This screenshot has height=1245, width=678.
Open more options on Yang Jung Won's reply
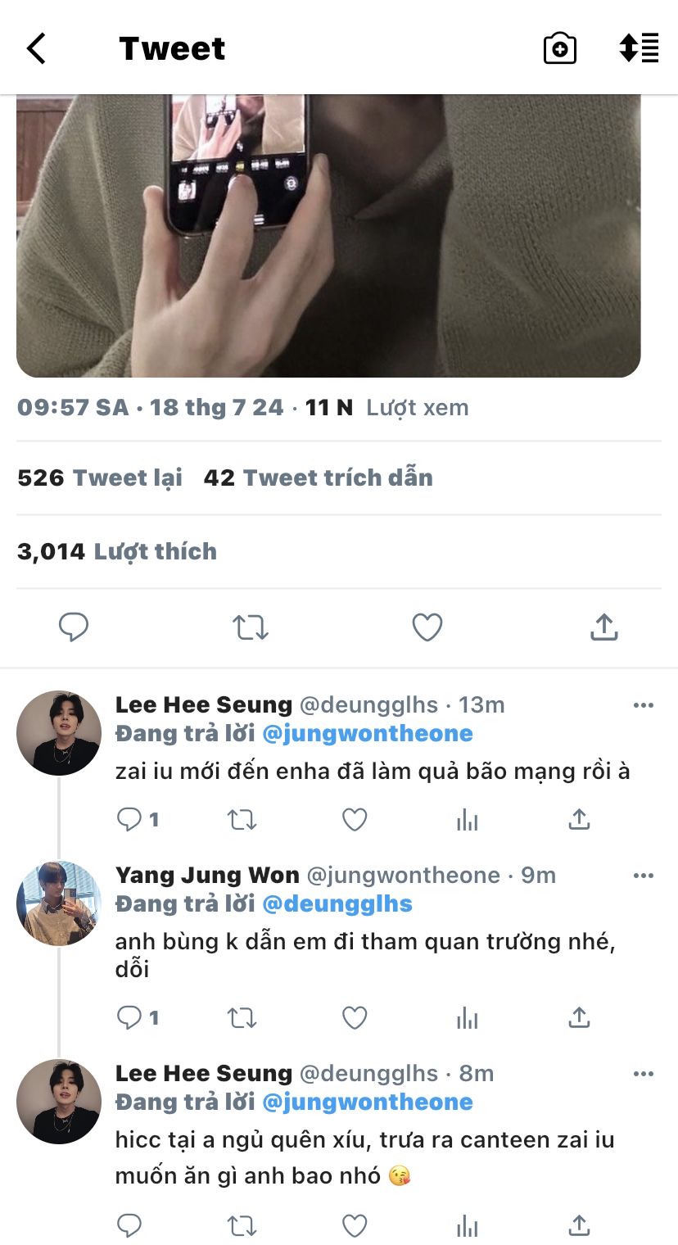coord(644,876)
